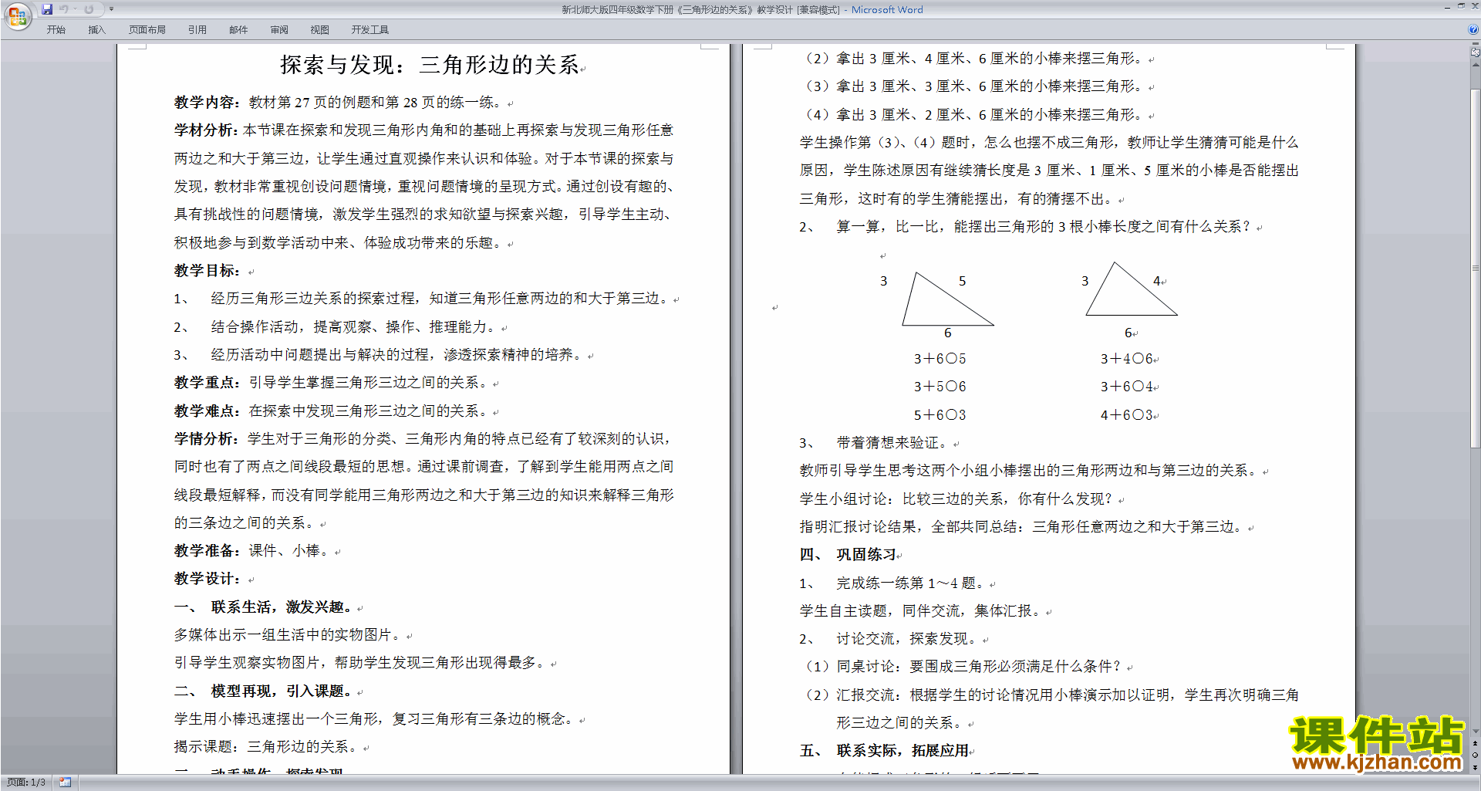Screen dimensions: 1481x791
Task: Click the bold heading 学情分析
Action: 207,439
